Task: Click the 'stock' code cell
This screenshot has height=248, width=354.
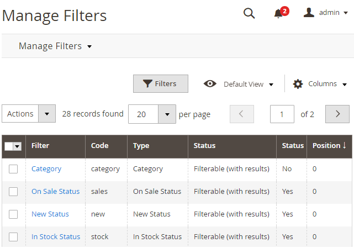Action: 99,236
